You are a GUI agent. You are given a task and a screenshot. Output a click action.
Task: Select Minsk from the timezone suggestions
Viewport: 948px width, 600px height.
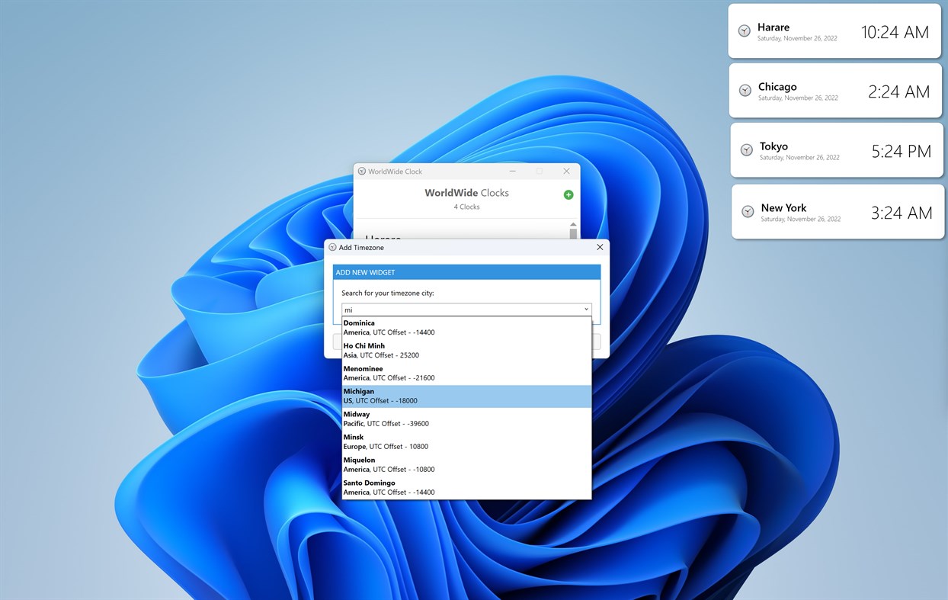[x=457, y=441]
